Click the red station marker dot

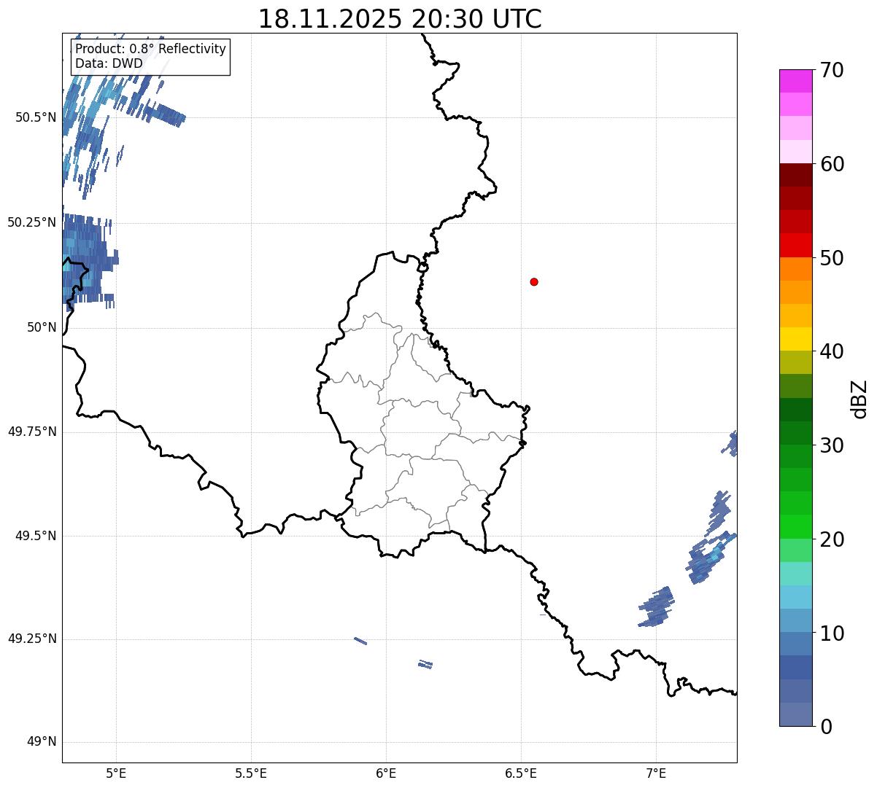point(534,281)
